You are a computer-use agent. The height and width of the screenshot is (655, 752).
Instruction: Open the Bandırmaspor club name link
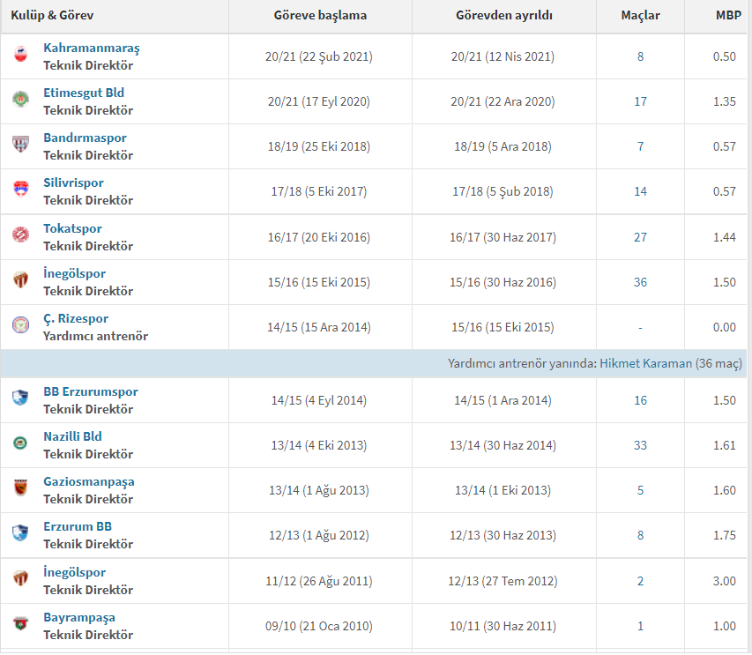point(85,138)
